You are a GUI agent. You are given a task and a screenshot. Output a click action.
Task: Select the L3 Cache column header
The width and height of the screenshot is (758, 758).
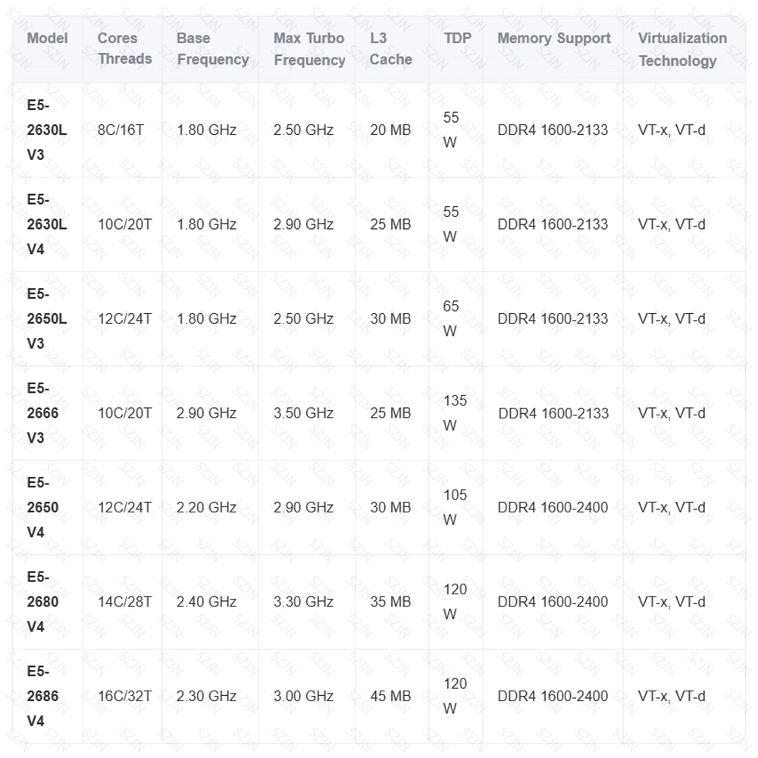tap(390, 49)
